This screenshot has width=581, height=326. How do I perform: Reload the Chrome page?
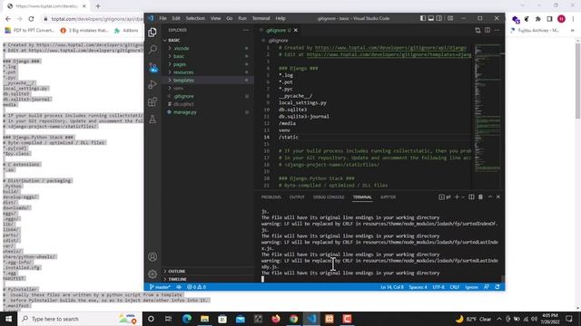(31, 18)
